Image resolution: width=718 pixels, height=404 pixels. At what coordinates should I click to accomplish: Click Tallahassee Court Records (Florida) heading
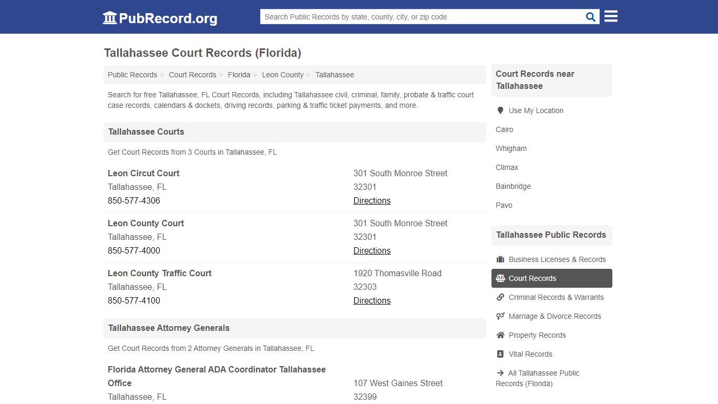[202, 53]
